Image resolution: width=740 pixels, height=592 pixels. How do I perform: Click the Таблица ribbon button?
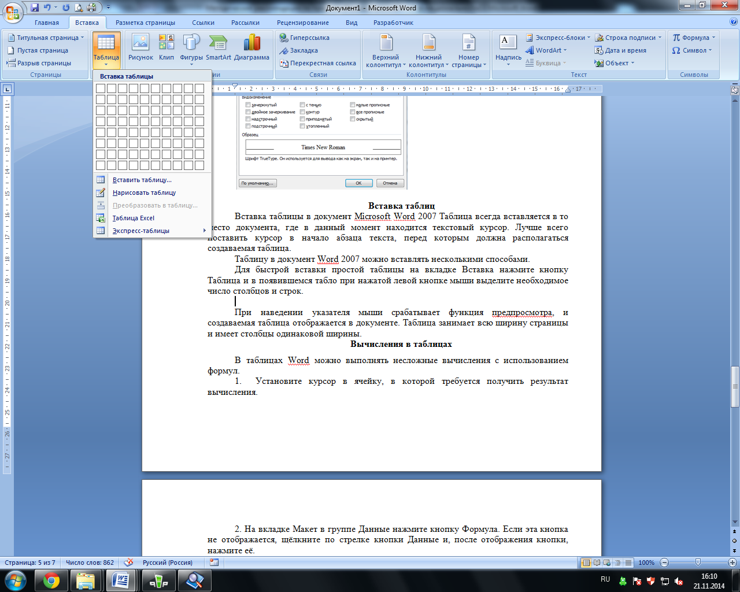[106, 51]
